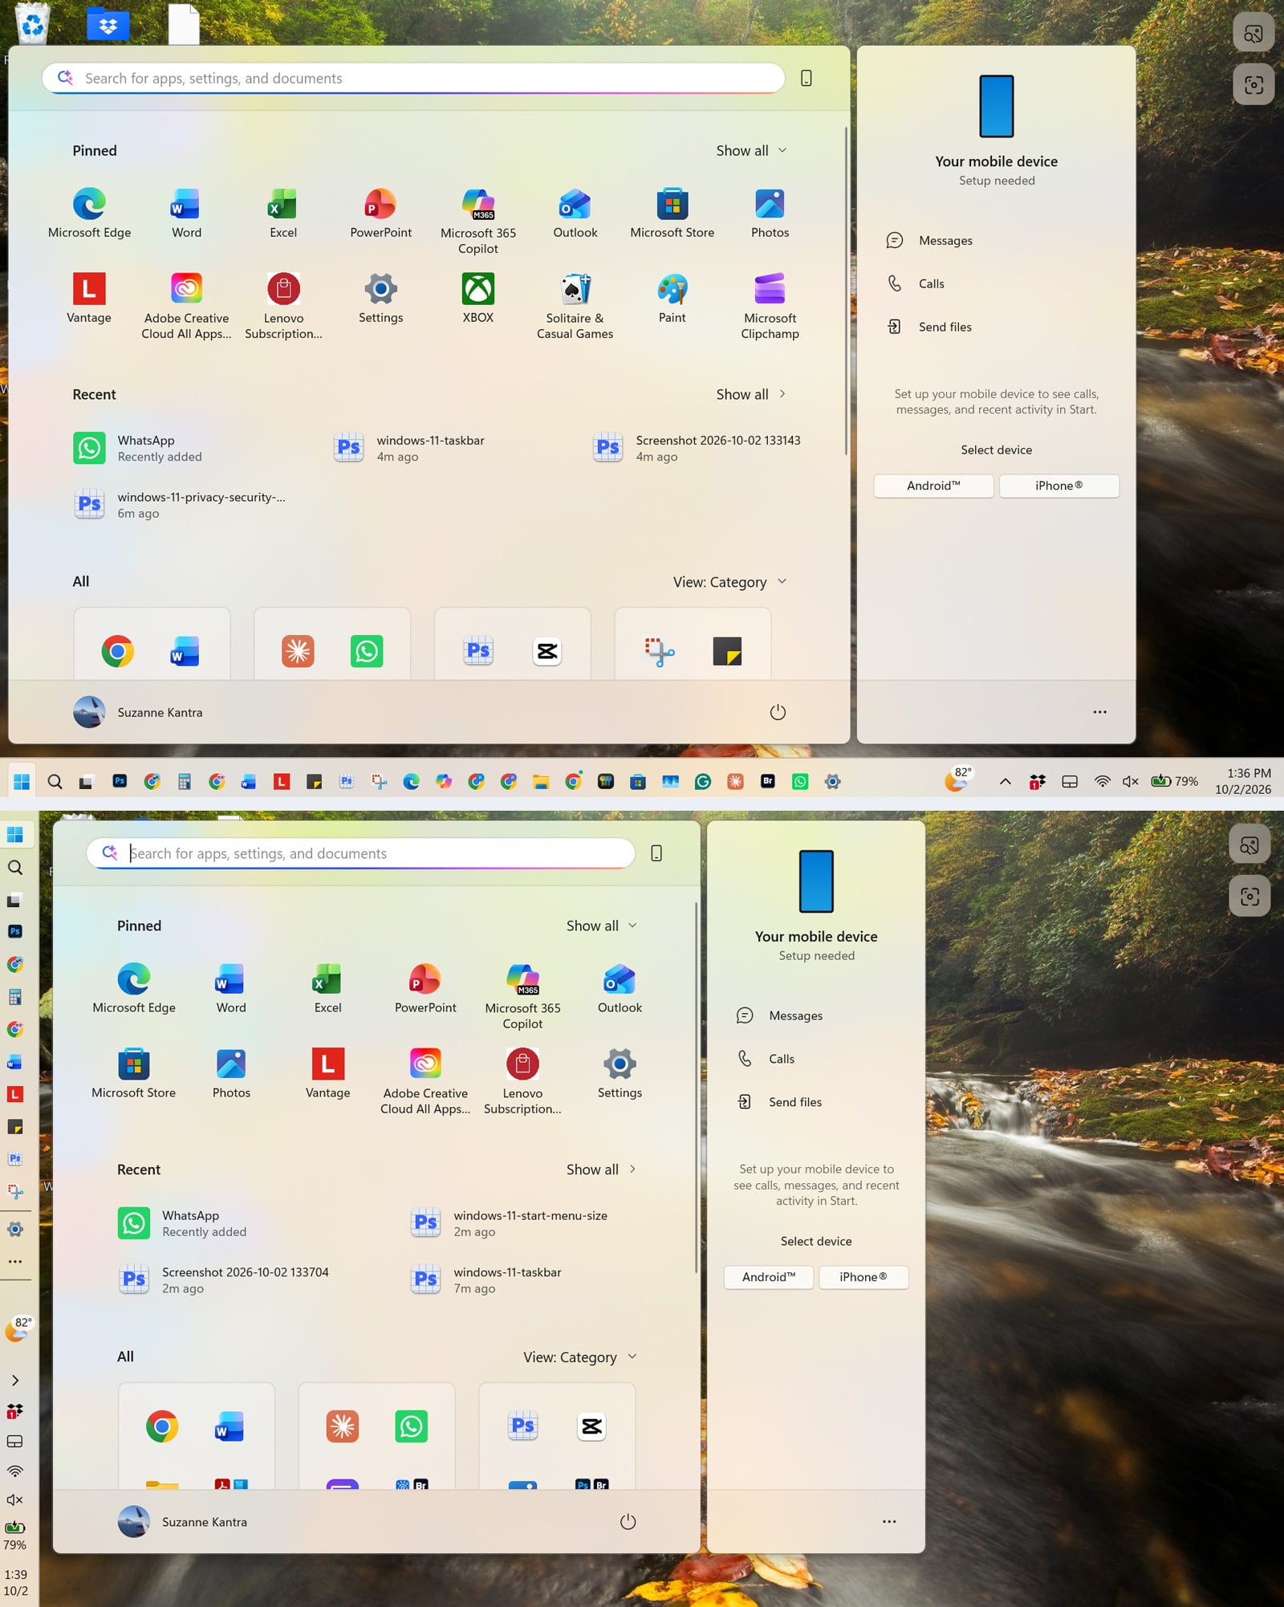Show all Recent items in the lower Start menu

pos(601,1170)
